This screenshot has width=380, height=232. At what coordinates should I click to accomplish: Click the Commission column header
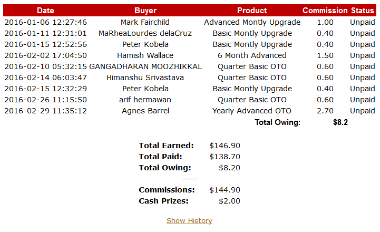coord(325,11)
